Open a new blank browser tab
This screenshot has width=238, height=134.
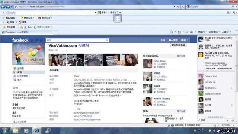pyautogui.click(x=55, y=32)
